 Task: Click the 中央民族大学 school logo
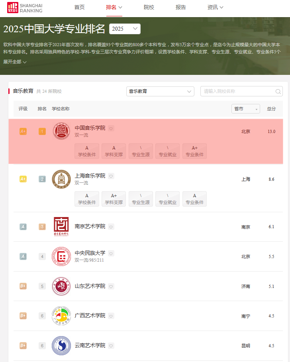point(61,256)
